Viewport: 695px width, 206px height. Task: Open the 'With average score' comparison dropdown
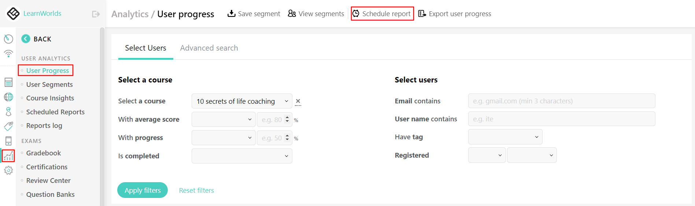click(x=223, y=119)
